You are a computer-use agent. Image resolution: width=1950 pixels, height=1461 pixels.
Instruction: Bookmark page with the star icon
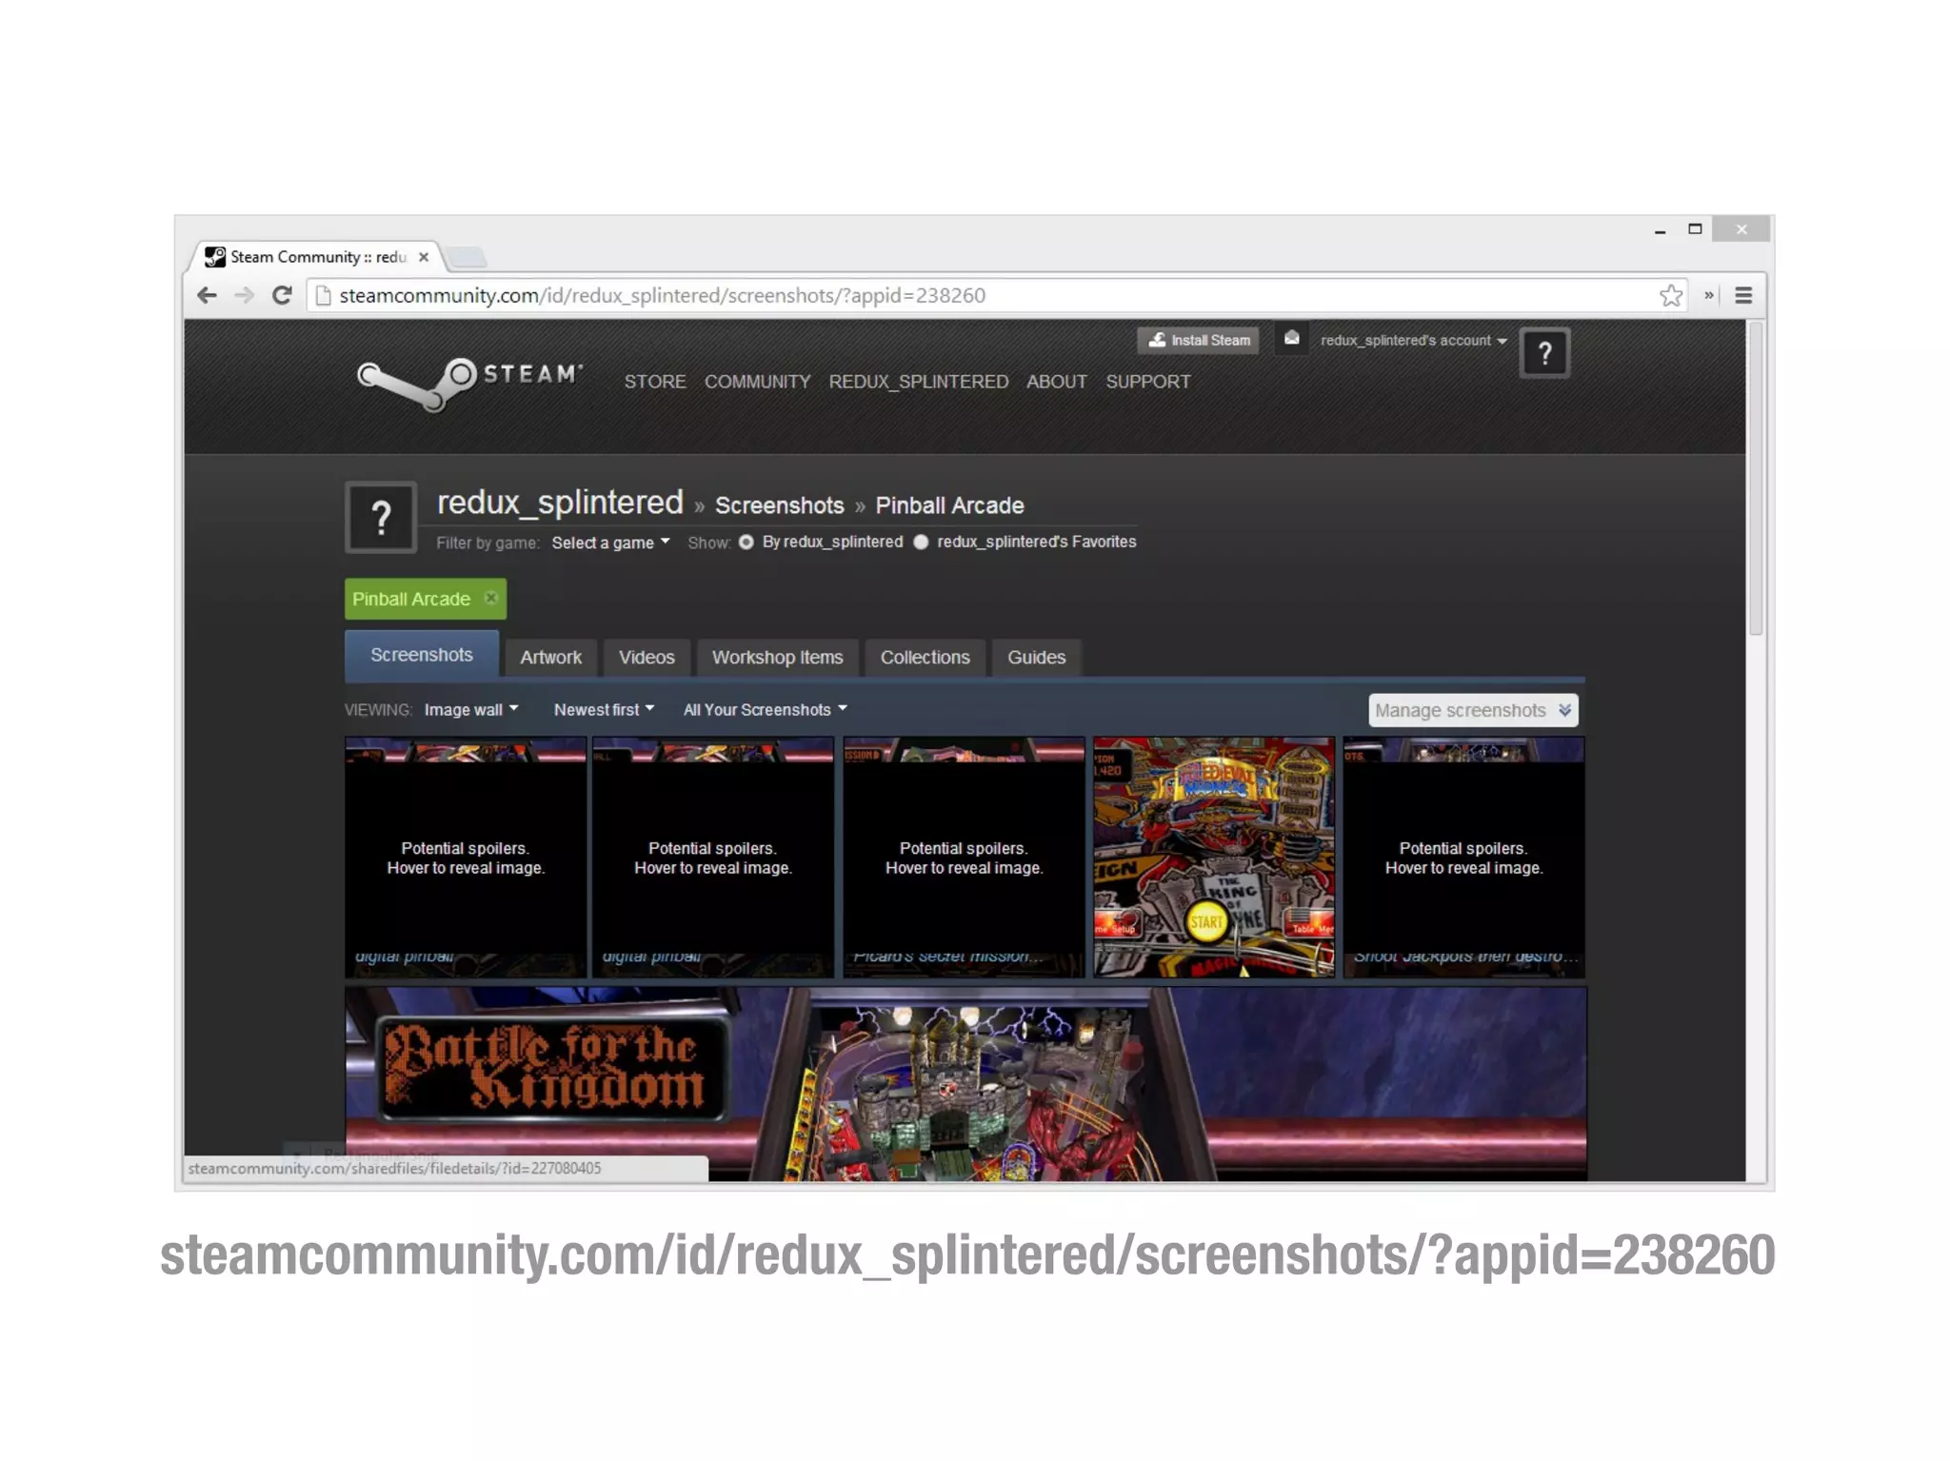point(1671,295)
